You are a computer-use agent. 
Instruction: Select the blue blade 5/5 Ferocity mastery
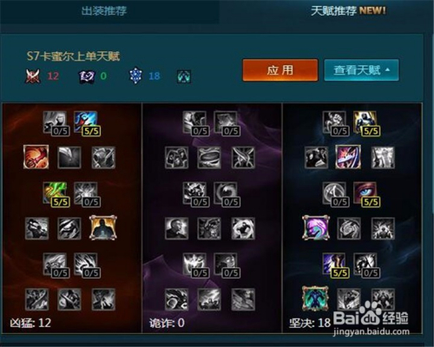[x=86, y=122]
